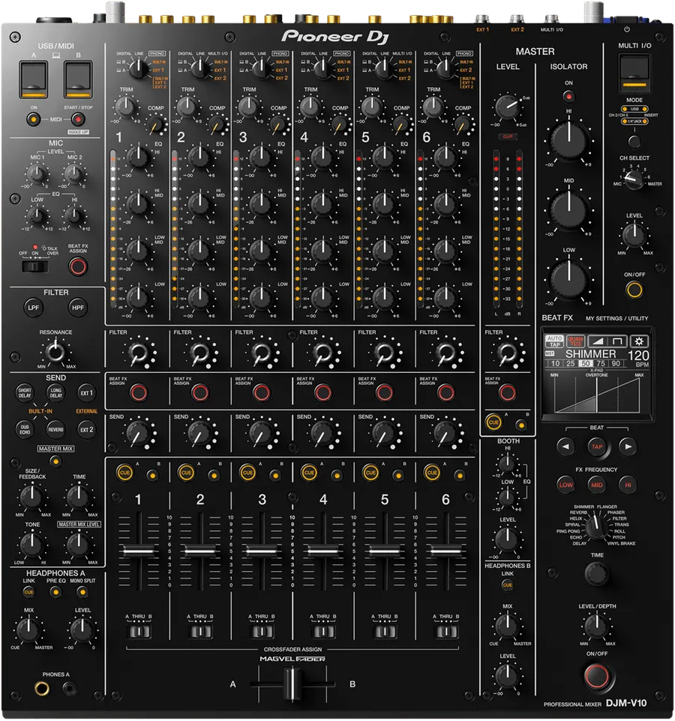Click the master section CUE A button

coord(493,422)
